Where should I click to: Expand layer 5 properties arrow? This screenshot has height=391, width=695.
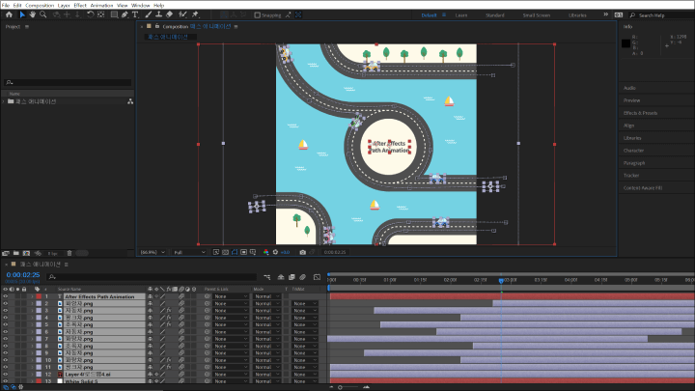[32, 325]
